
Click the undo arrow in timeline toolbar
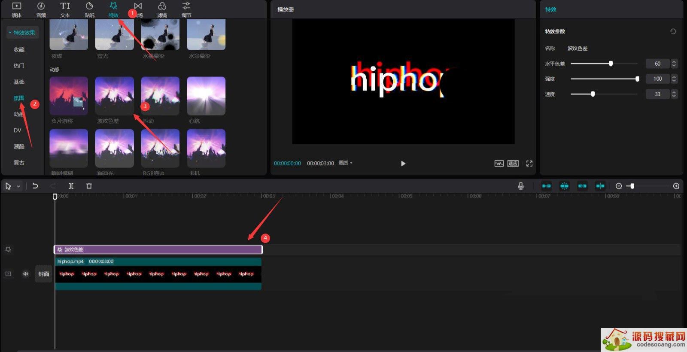coord(35,186)
